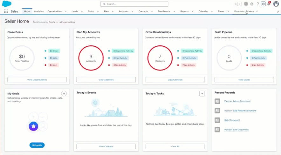Open the More navigation menu
This screenshot has height=155, width=281.
tap(253, 11)
